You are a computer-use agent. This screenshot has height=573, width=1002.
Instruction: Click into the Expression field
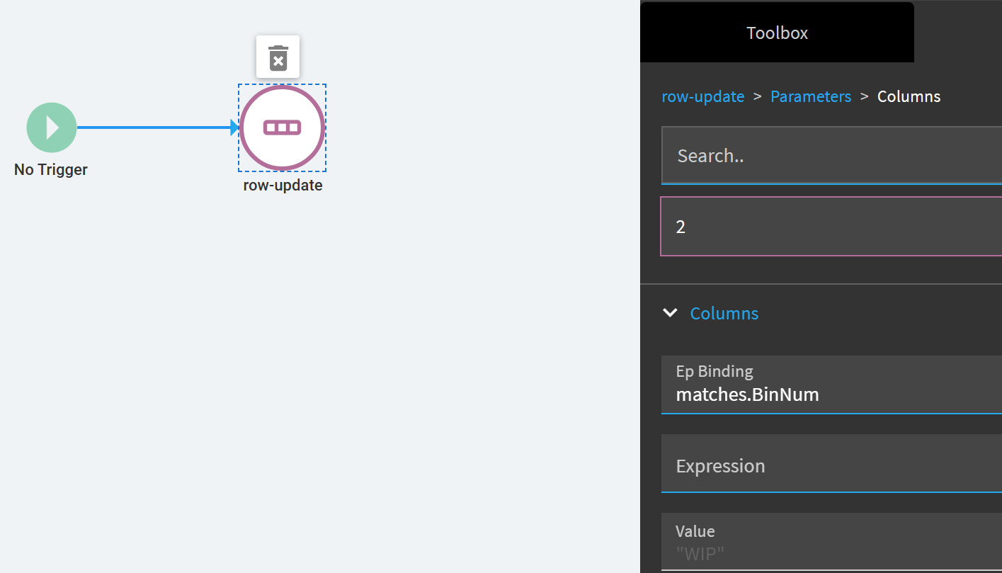click(x=831, y=463)
